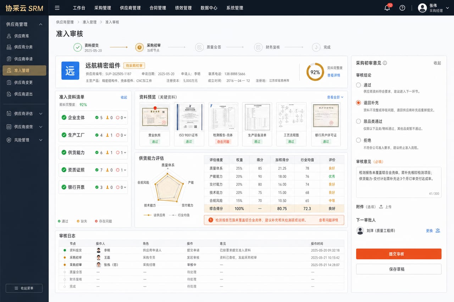Select the 限品类通过 radio option
The image size is (454, 302).
(x=359, y=121)
